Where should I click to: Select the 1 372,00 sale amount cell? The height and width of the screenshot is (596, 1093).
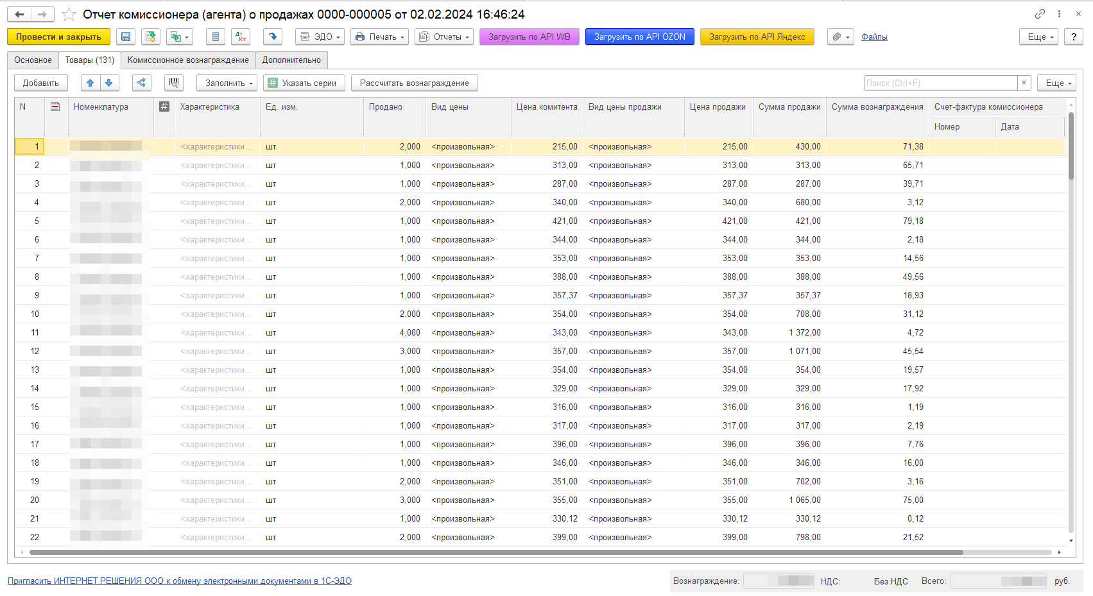tap(789, 333)
